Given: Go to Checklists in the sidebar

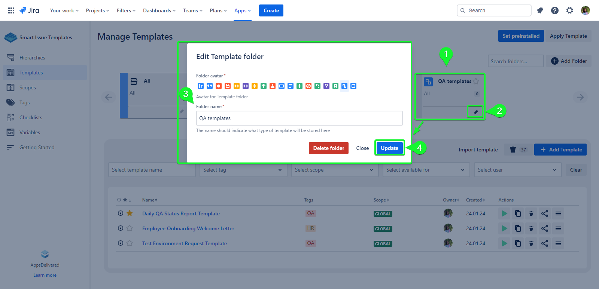Looking at the screenshot, I should pyautogui.click(x=31, y=117).
